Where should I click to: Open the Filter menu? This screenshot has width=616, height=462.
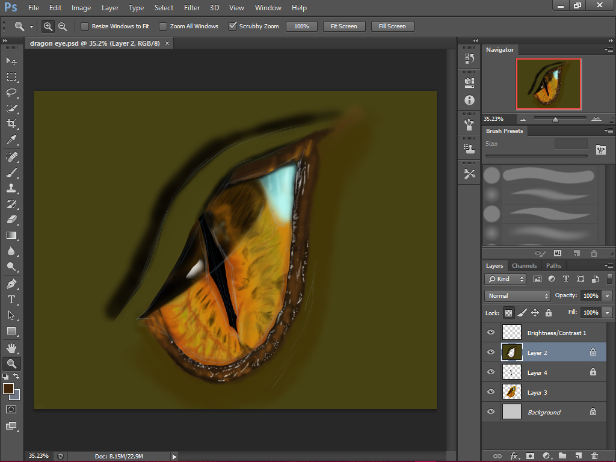pos(191,8)
